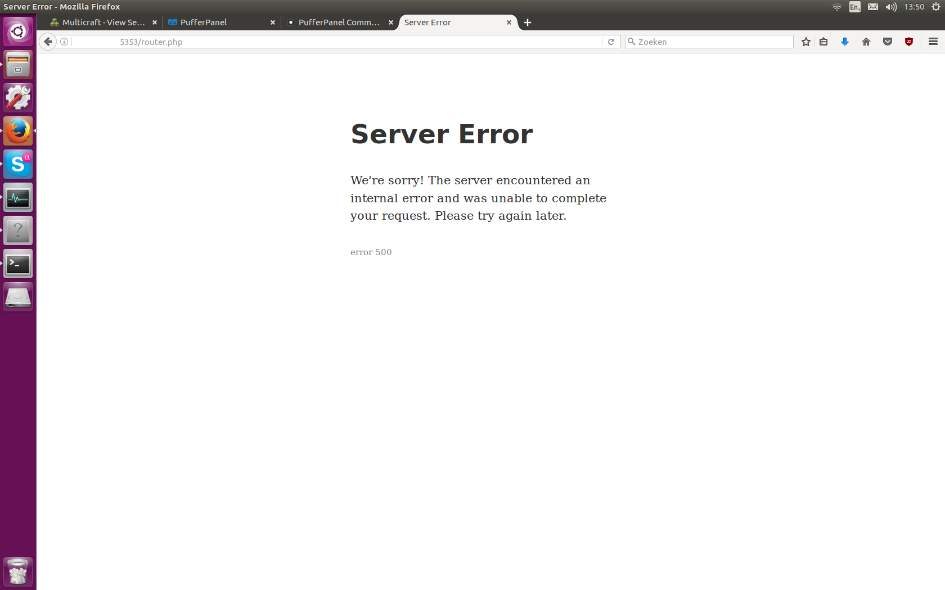Image resolution: width=945 pixels, height=590 pixels.
Task: Open the Downloads panel
Action: (845, 42)
